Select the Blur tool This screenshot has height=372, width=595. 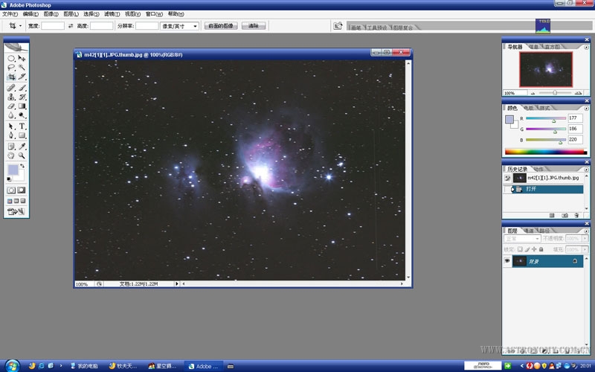[11, 115]
